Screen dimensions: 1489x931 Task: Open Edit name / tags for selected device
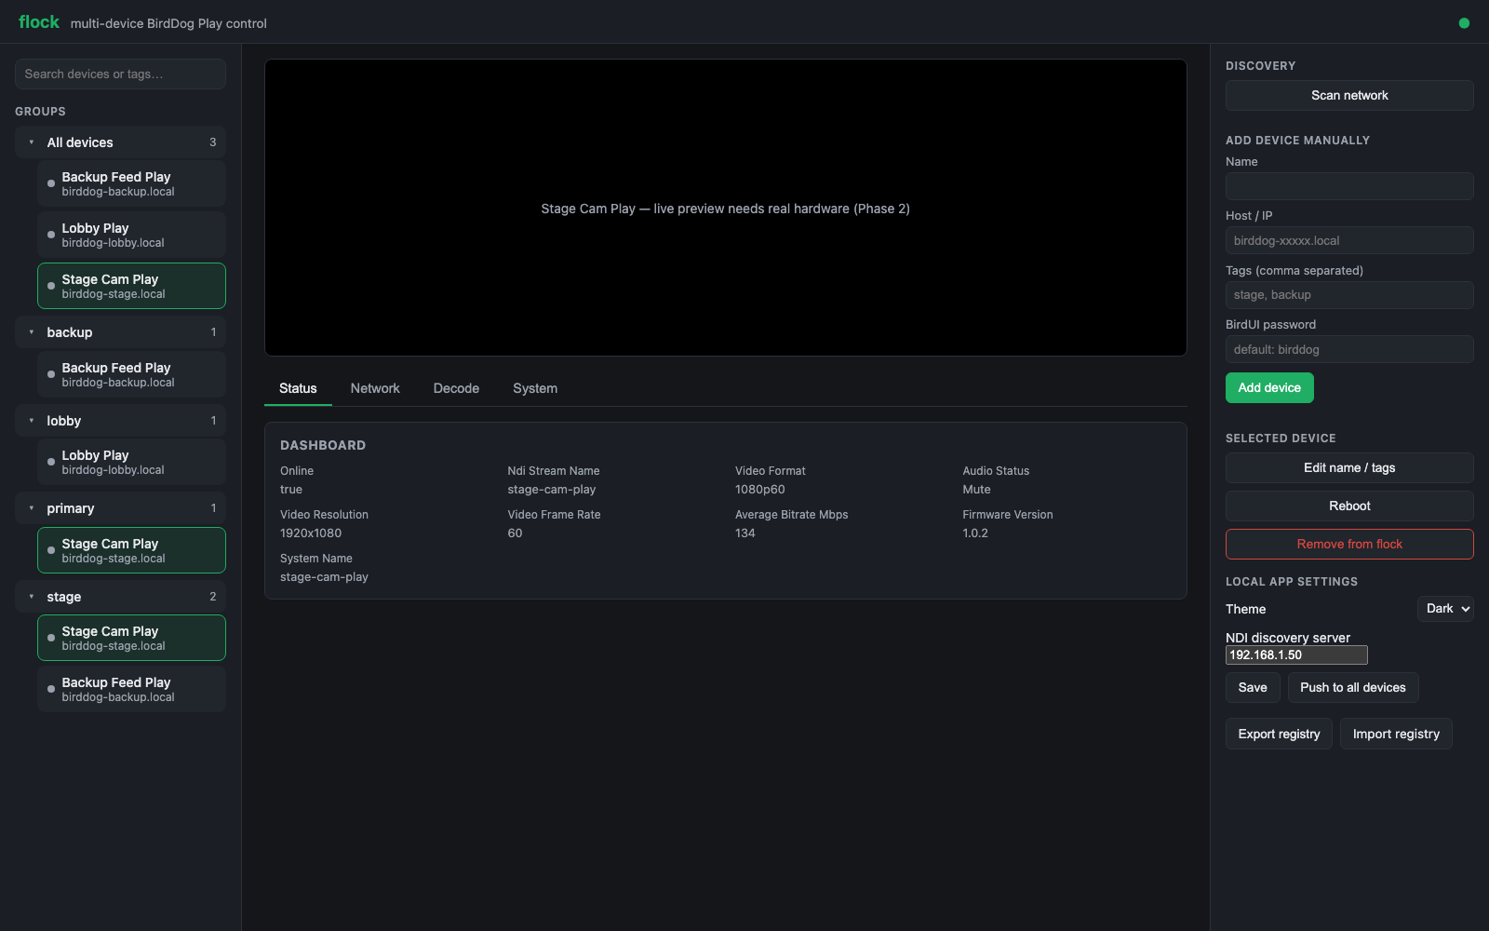click(1349, 467)
